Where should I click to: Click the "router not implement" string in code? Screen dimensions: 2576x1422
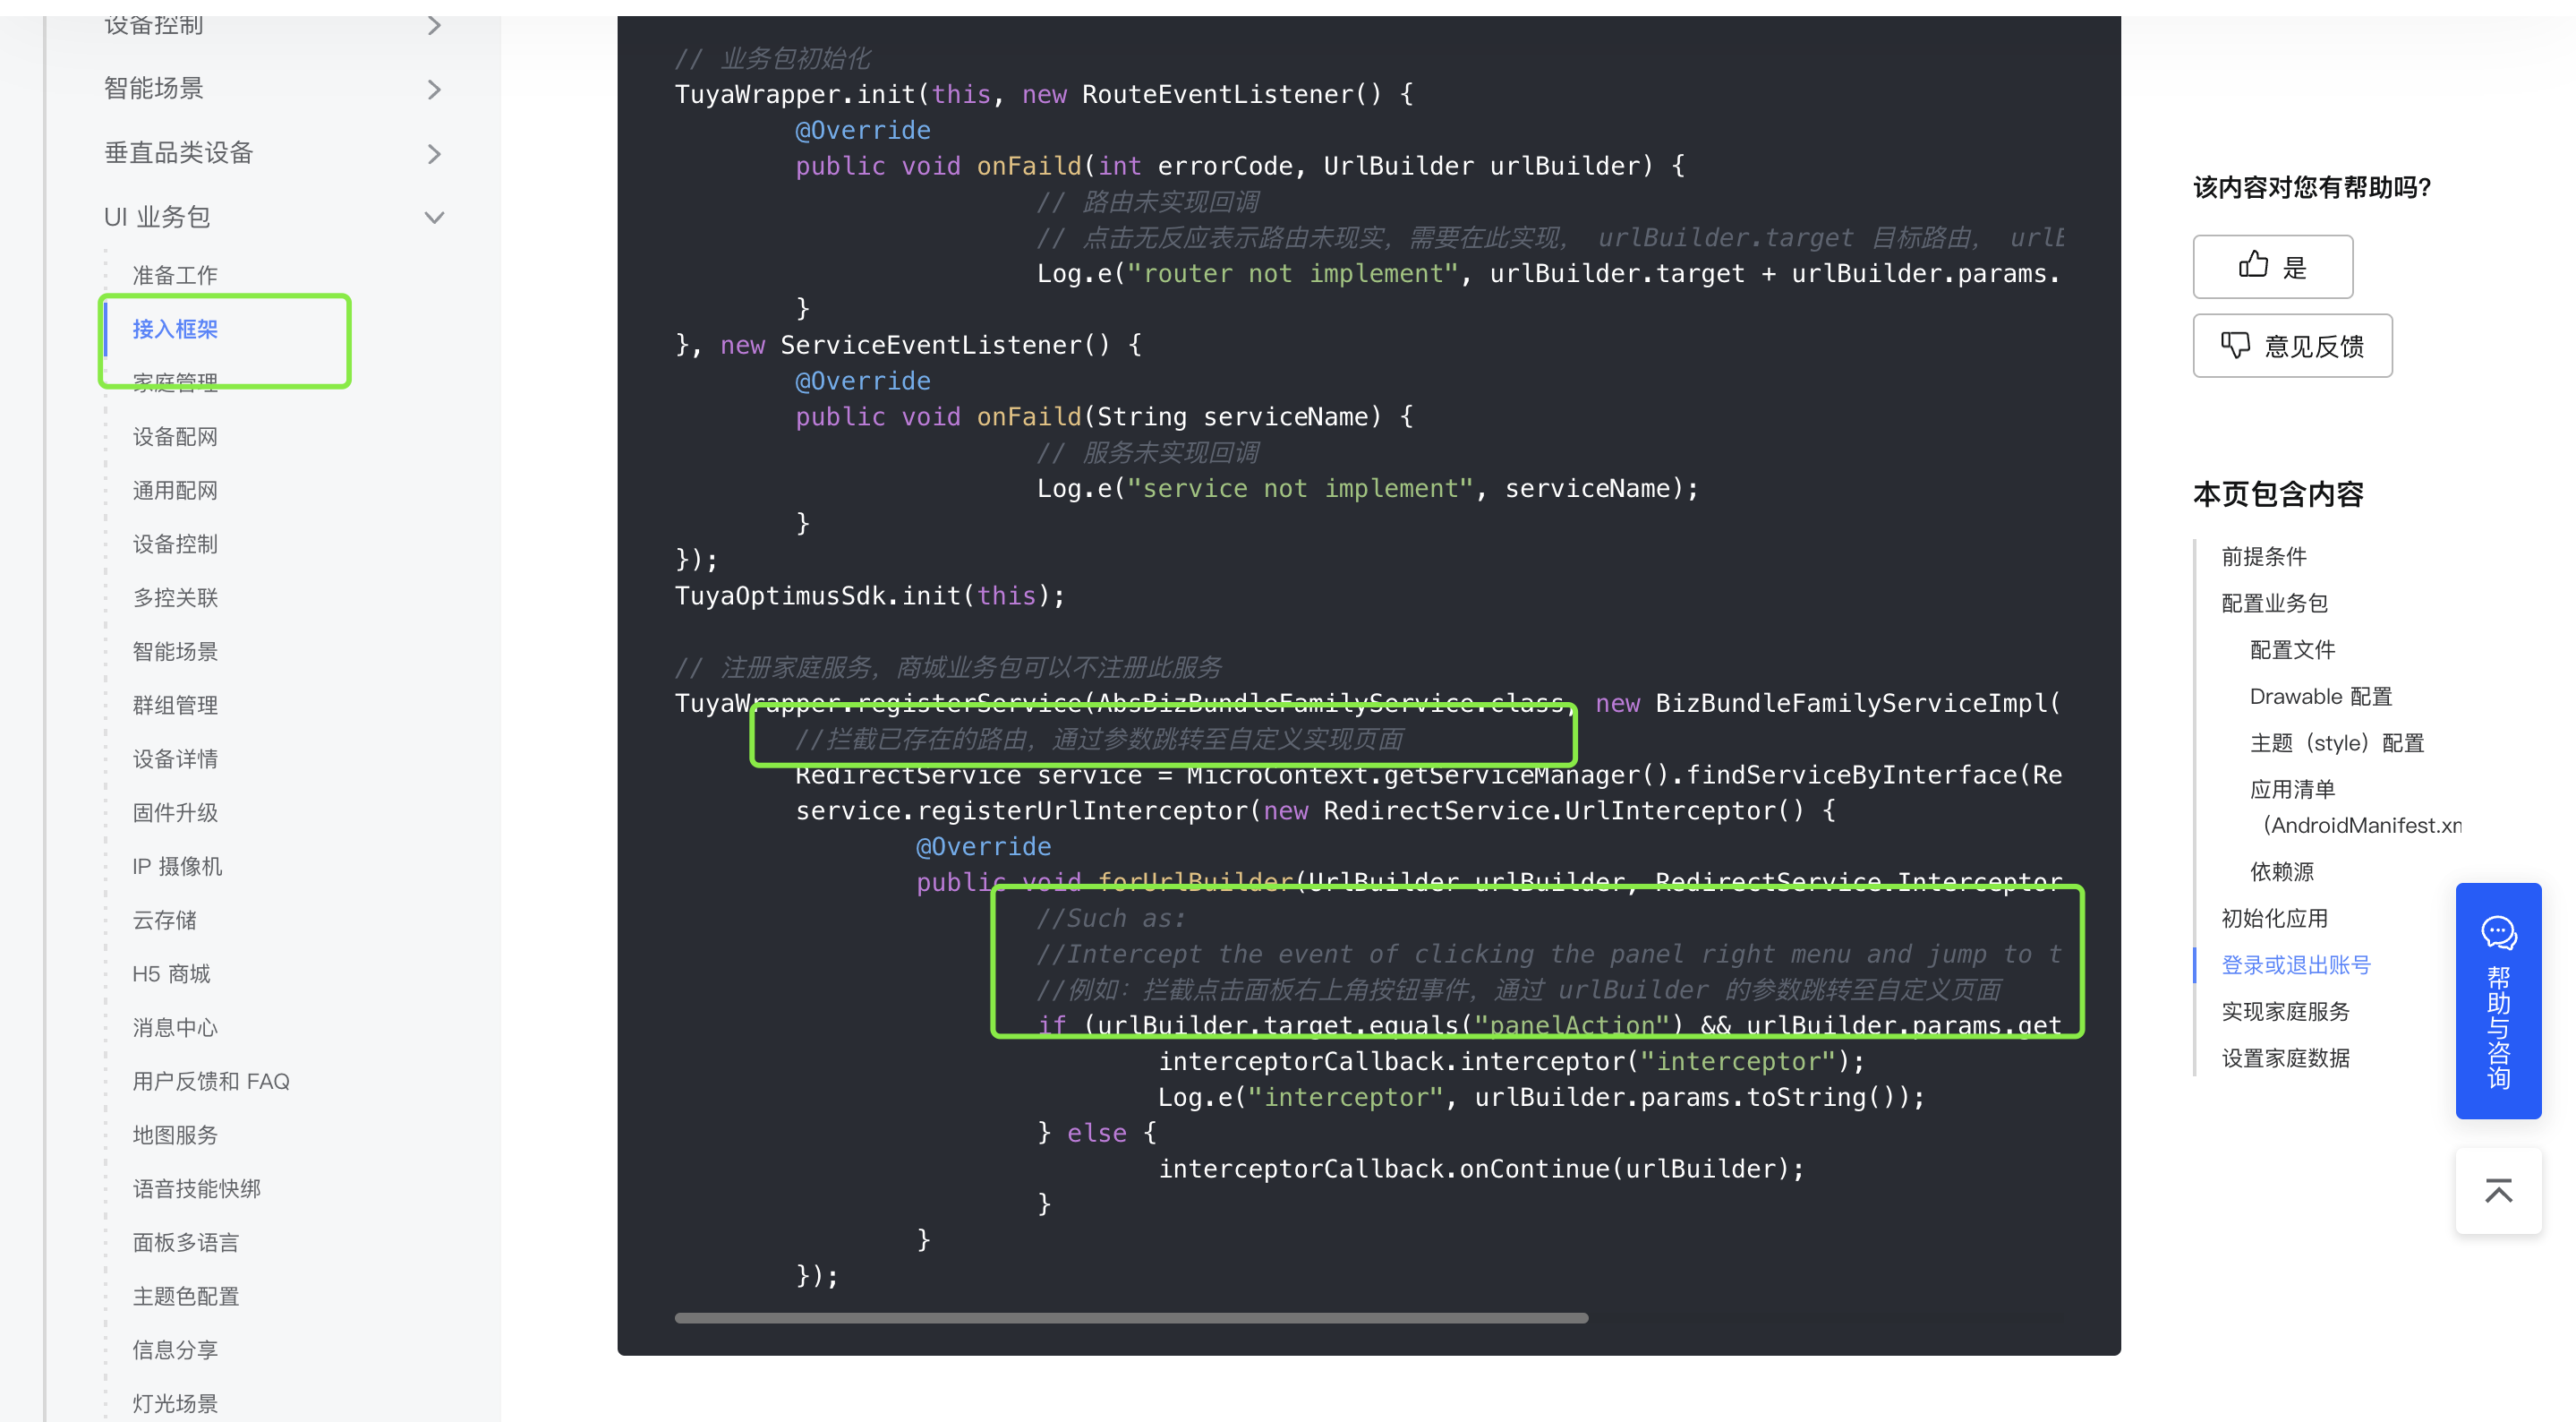(x=1293, y=273)
